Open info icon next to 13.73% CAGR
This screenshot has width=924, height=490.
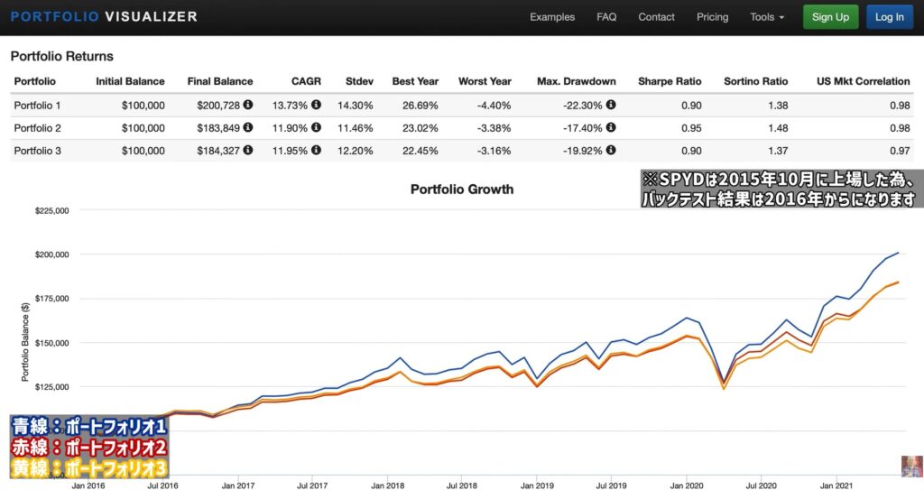316,105
